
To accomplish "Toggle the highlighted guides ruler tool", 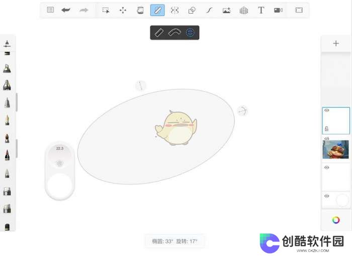I will [157, 10].
